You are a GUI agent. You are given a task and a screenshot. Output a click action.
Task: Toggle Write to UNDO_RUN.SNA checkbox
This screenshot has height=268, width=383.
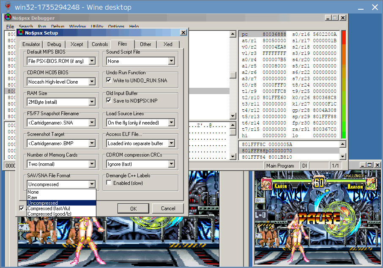[109, 80]
